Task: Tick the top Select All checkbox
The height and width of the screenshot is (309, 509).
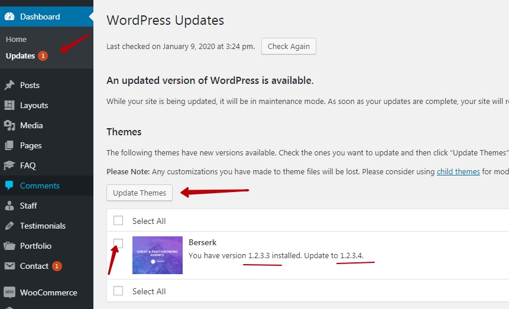Action: tap(118, 220)
